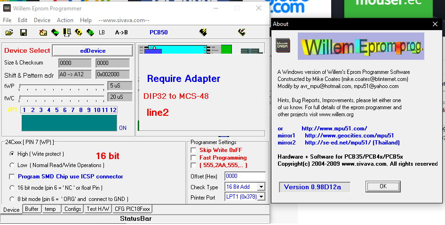
Task: Open the se-ed.net/mpu51 Thailand mirror2 link
Action: pos(352,143)
